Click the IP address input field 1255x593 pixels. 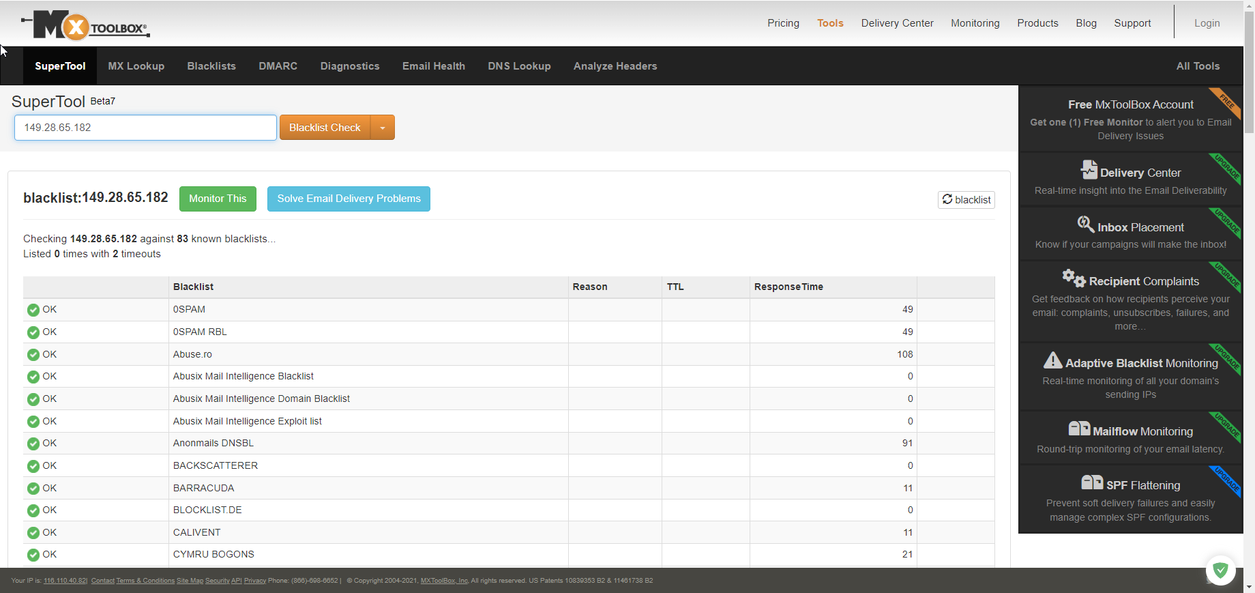tap(145, 128)
